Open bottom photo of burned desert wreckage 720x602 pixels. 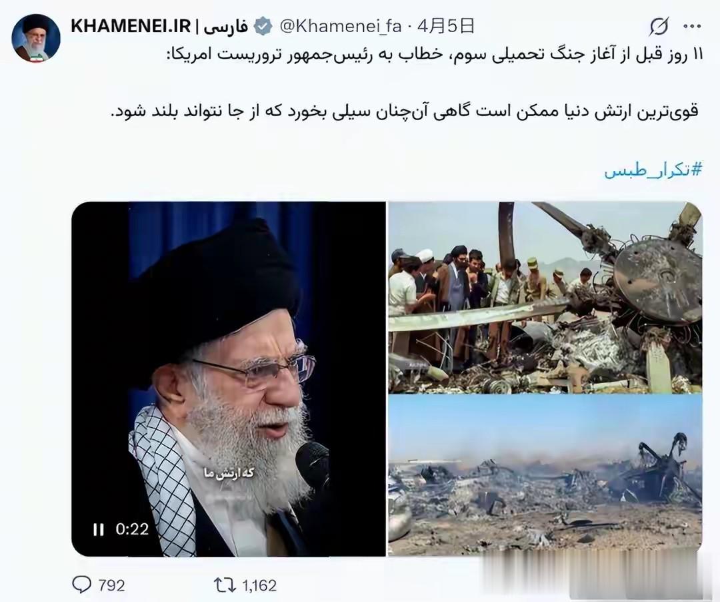[x=545, y=476]
